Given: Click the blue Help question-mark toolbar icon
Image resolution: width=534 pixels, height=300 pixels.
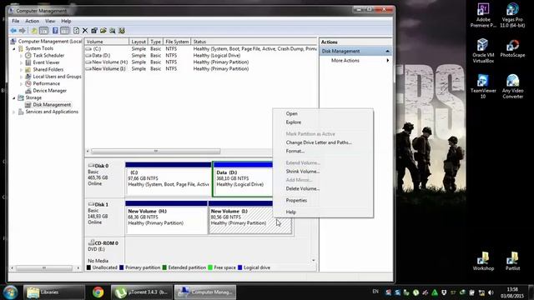Looking at the screenshot, I should coord(55,31).
